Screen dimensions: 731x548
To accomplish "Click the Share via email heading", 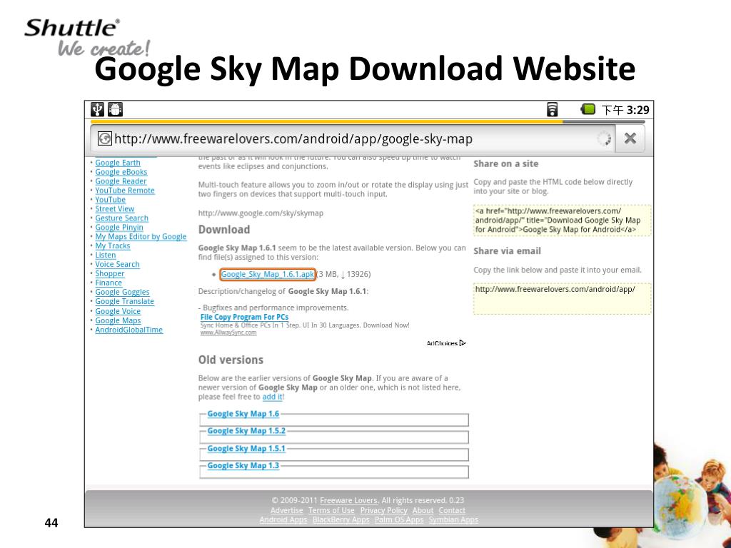I will pyautogui.click(x=508, y=251).
